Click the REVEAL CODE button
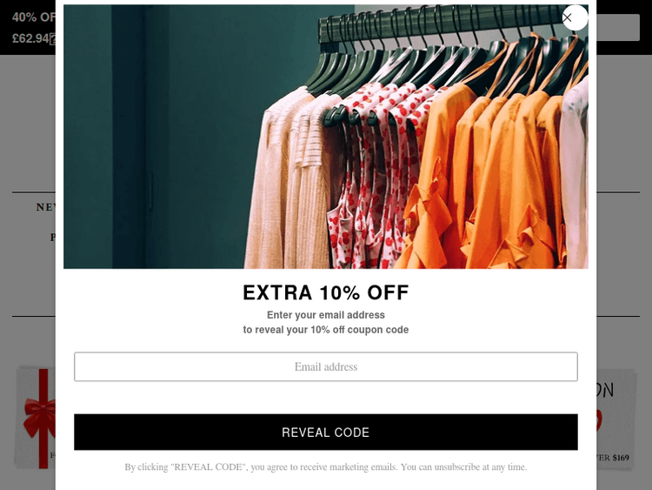This screenshot has height=490, width=652. (x=326, y=433)
